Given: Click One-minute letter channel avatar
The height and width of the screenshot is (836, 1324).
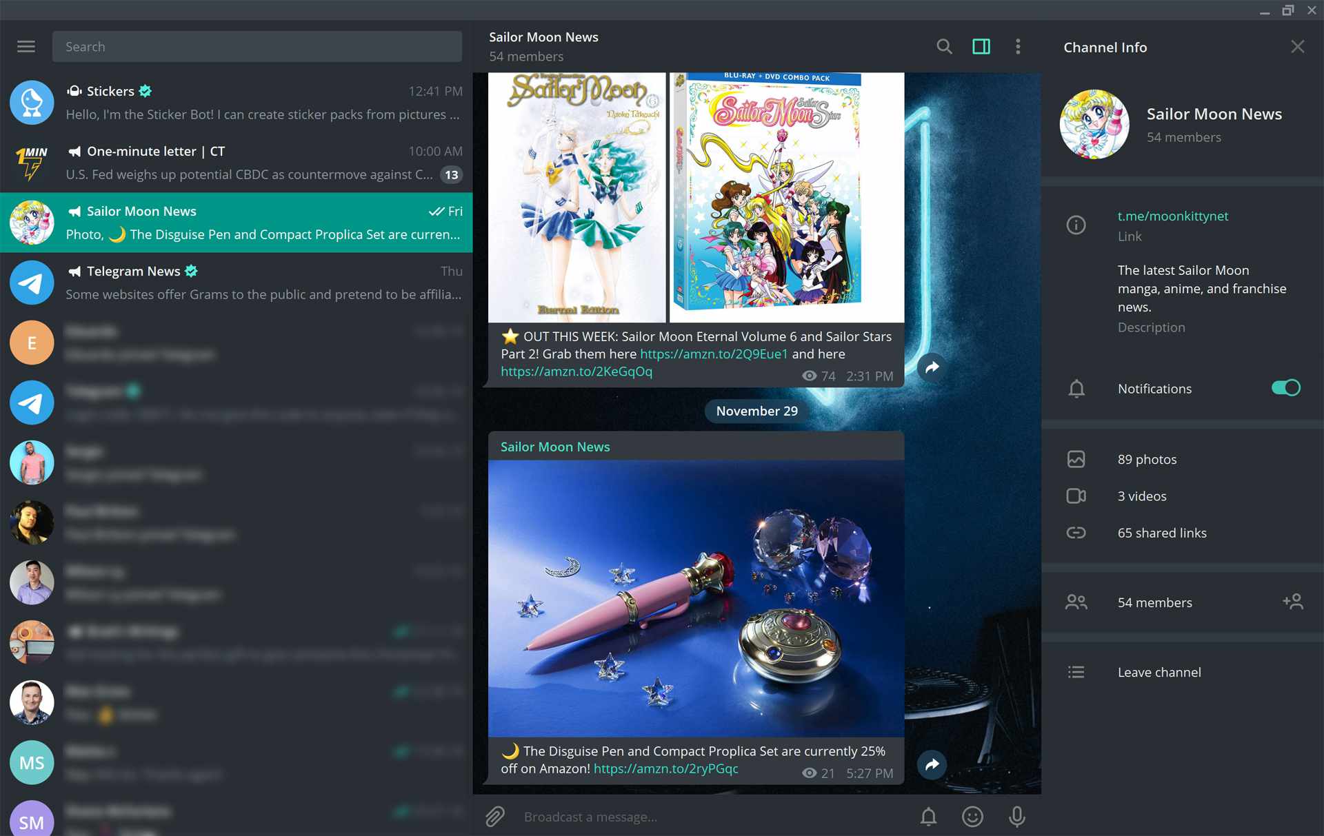Looking at the screenshot, I should [32, 163].
